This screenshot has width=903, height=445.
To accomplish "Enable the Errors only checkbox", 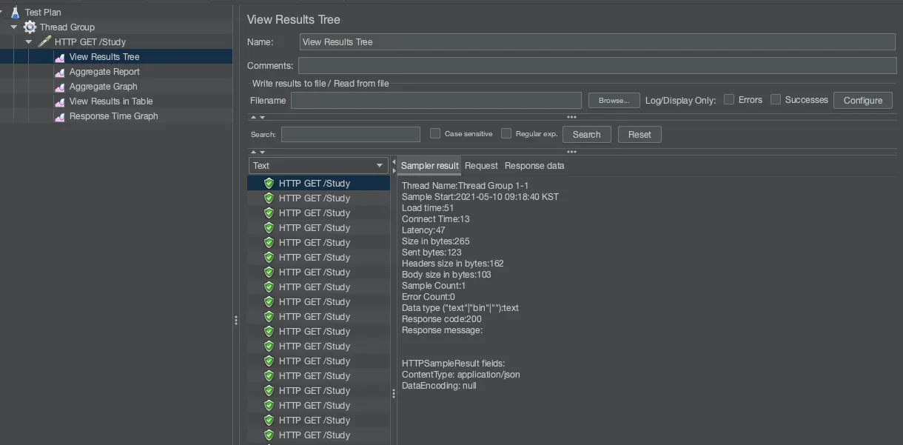I will [x=729, y=99].
